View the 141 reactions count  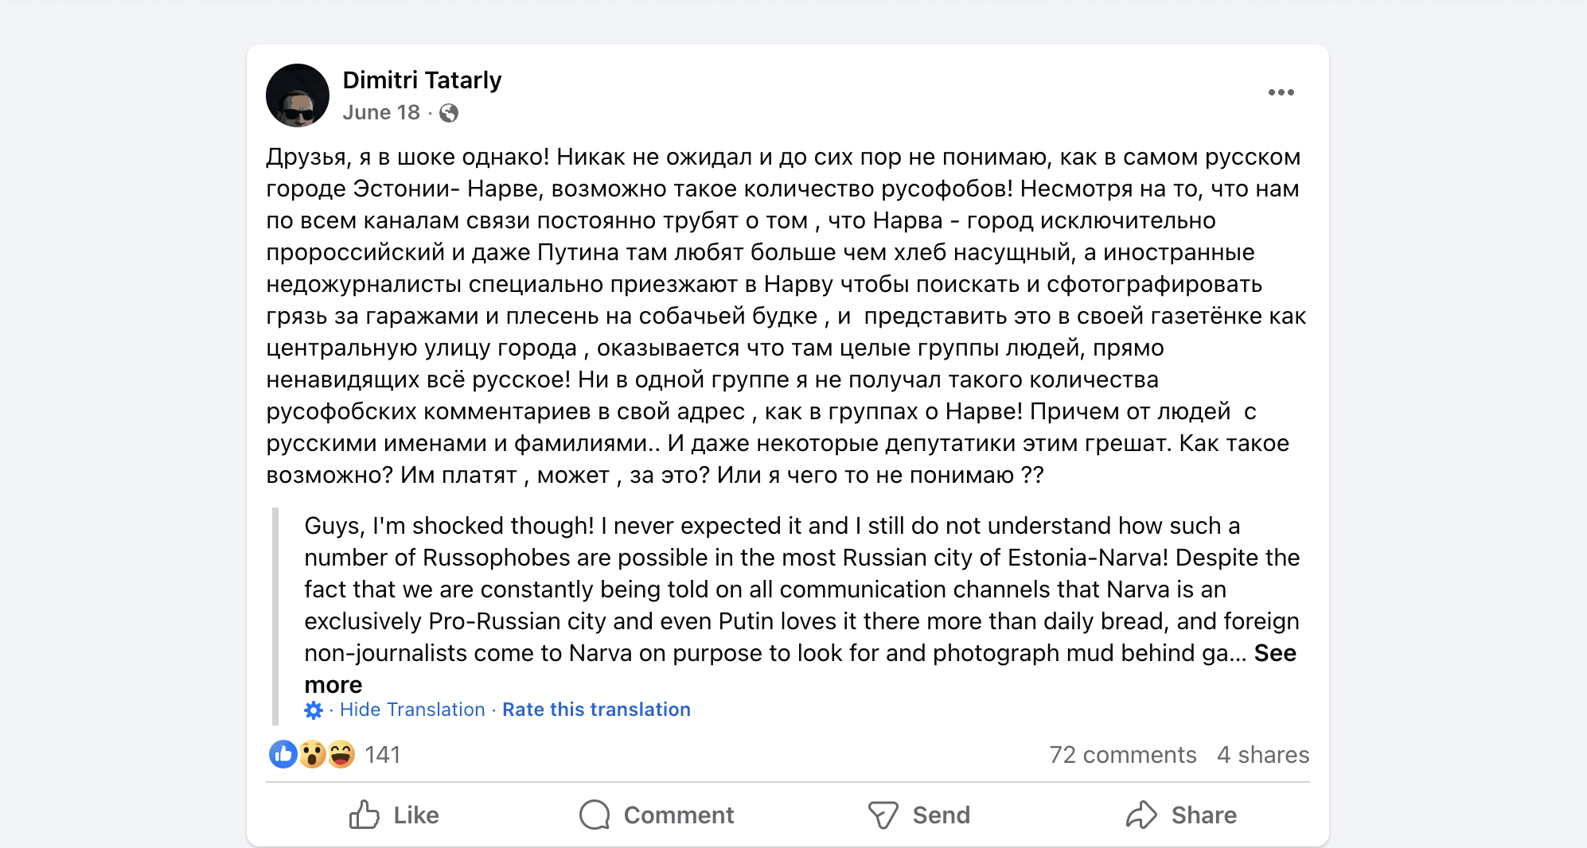[383, 755]
